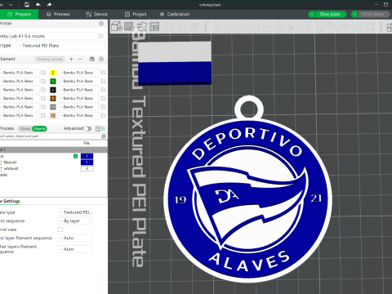Open Other layers filament sequence Auto dropdown
This screenshot has width=392, height=294.
pyautogui.click(x=75, y=249)
